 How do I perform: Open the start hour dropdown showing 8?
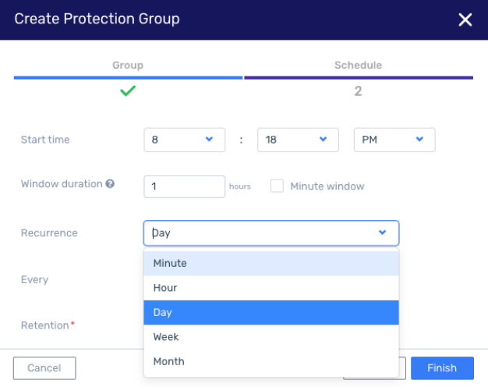click(x=185, y=140)
